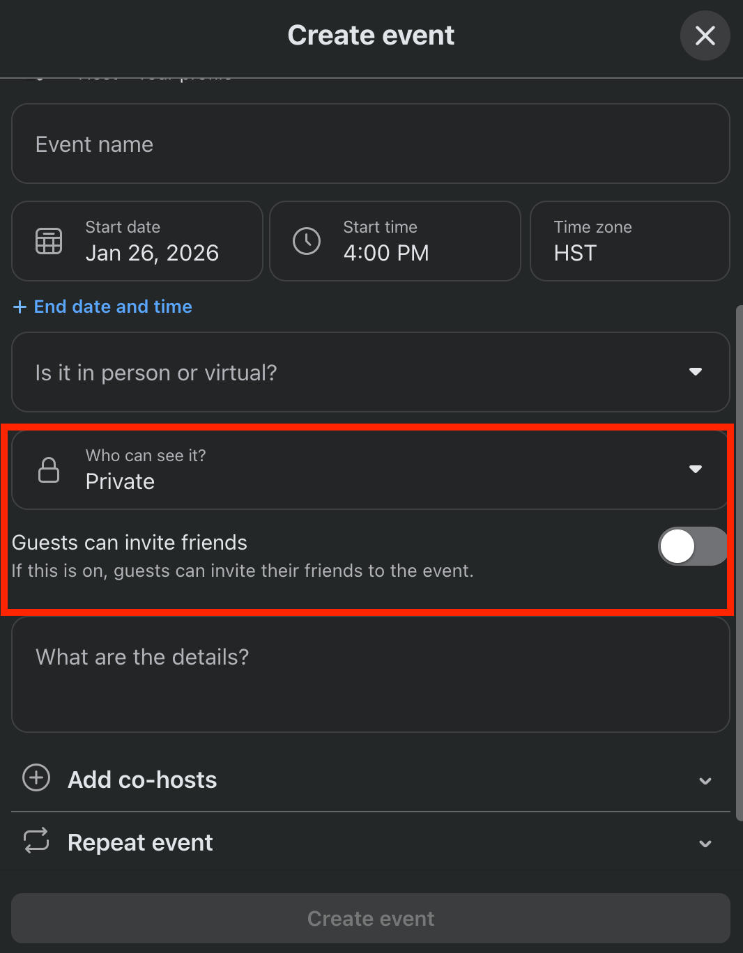
Task: Click the clock icon in Start time
Action: 307,241
